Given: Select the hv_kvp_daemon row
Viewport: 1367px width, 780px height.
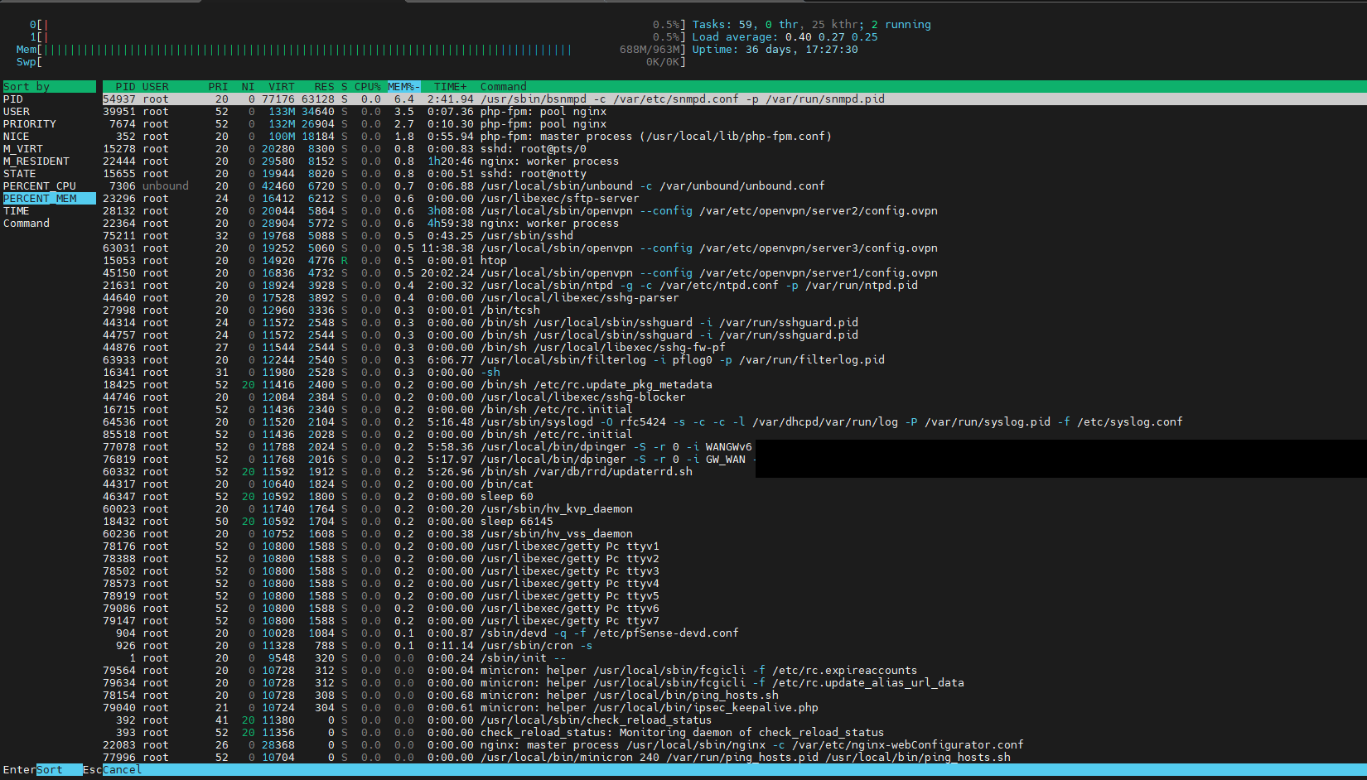Looking at the screenshot, I should [734, 509].
